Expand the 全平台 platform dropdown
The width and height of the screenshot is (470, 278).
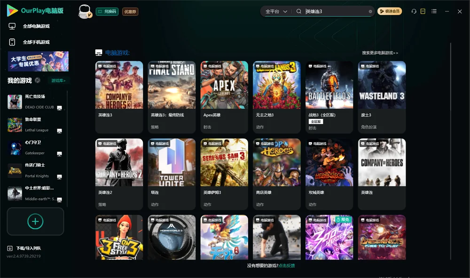[x=276, y=11]
